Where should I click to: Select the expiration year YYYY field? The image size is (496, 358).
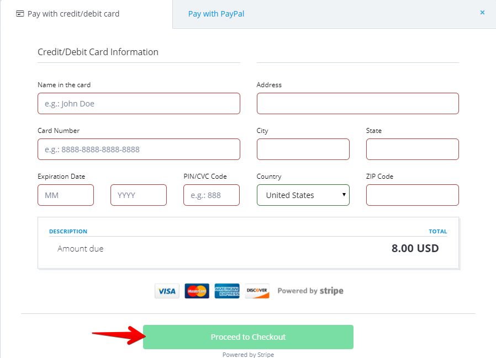(x=139, y=195)
